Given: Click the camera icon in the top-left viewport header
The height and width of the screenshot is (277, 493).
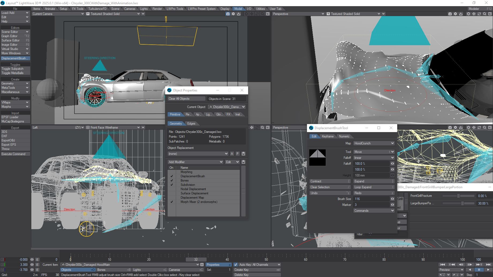Looking at the screenshot, I should 228,14.
